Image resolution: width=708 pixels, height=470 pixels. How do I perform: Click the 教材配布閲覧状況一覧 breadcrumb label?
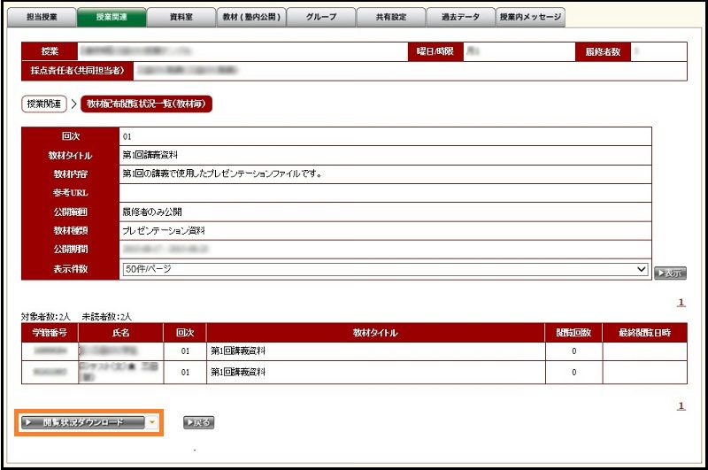[x=146, y=104]
